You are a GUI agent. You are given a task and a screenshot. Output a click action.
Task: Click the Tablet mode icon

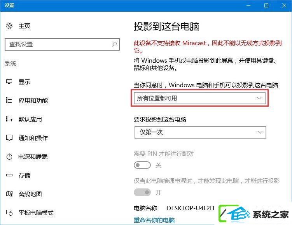(x=9, y=213)
